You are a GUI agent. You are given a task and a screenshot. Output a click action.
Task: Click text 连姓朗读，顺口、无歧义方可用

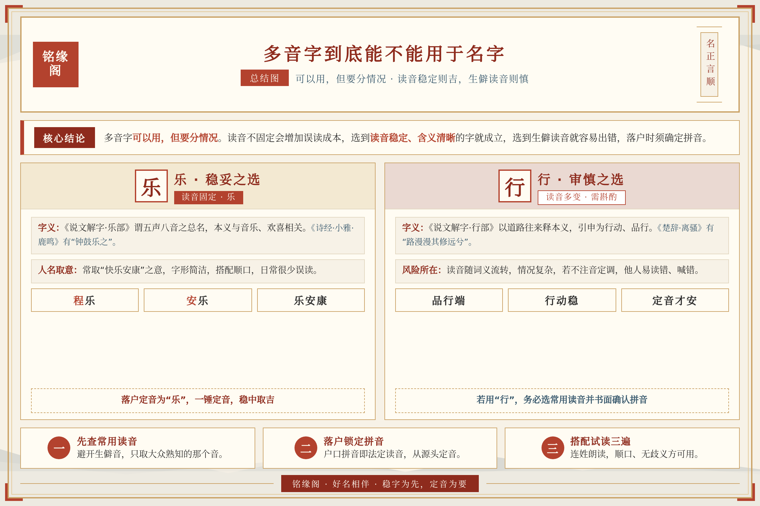tap(636, 454)
